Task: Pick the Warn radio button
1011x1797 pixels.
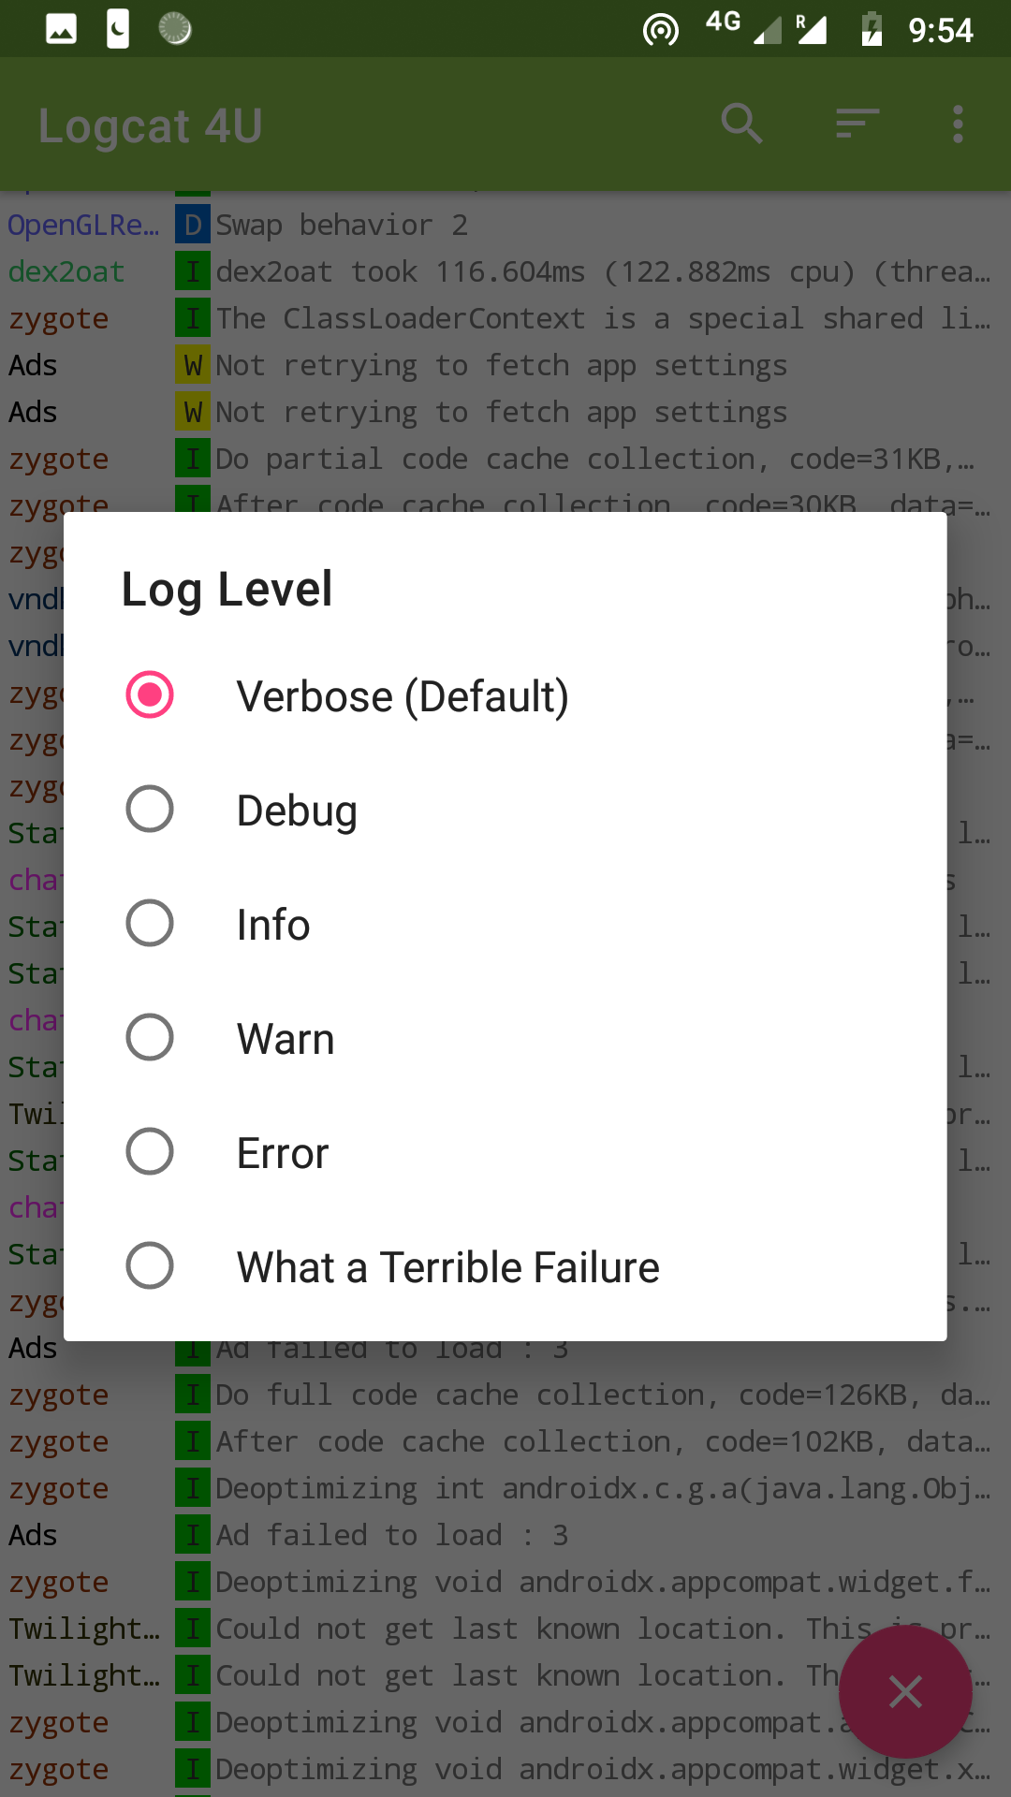Action: pyautogui.click(x=150, y=1037)
